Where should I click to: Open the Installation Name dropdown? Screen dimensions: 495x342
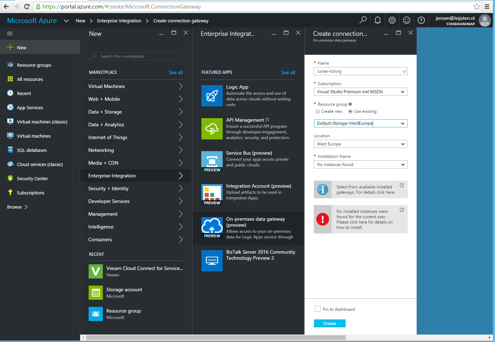(x=361, y=165)
